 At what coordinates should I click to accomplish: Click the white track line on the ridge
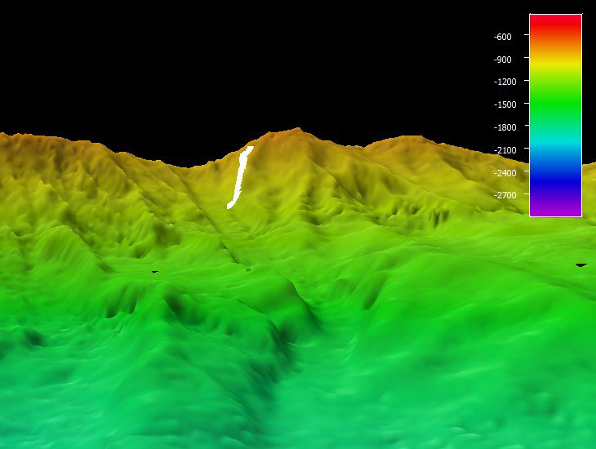(239, 177)
